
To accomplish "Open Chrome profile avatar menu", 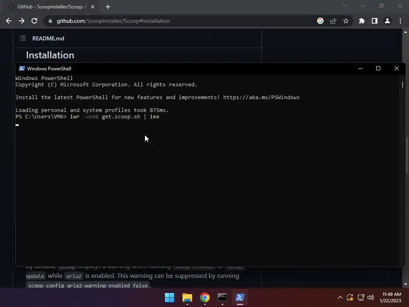I will 387,21.
